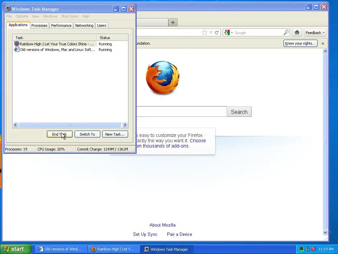This screenshot has height=254, width=338.
Task: Switch to the Processes tab
Action: [39, 25]
